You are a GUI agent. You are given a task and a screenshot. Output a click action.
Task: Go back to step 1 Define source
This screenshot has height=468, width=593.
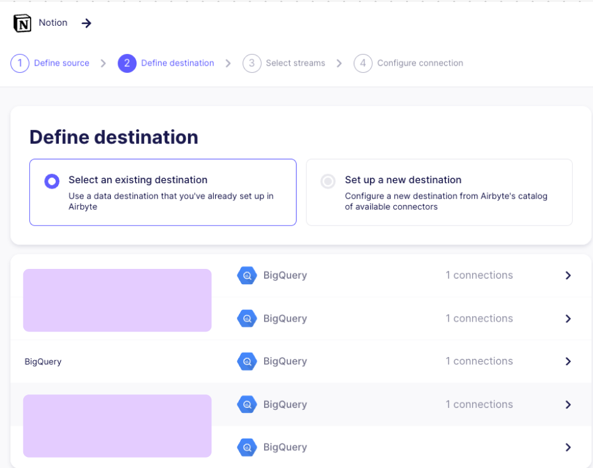[50, 63]
